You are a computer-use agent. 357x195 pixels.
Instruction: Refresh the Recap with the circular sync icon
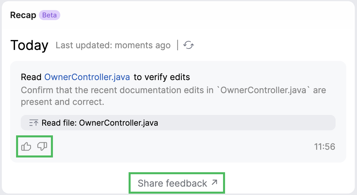[x=188, y=45]
